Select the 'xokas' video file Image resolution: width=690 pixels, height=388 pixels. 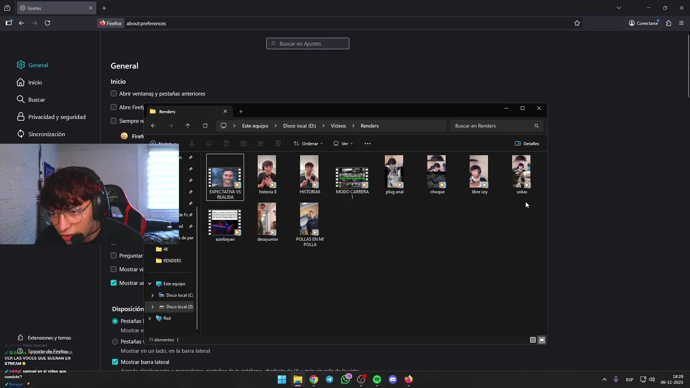point(521,175)
